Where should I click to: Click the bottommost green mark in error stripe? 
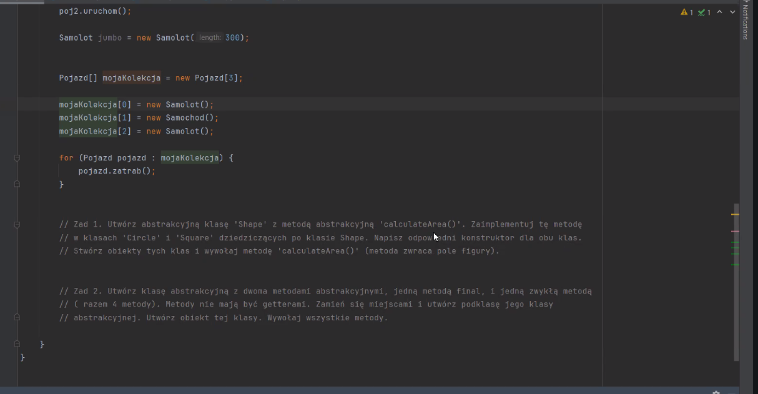click(735, 265)
